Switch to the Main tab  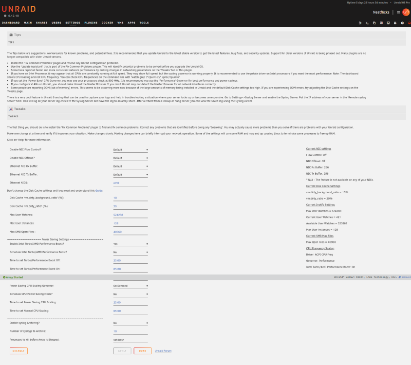point(28,23)
